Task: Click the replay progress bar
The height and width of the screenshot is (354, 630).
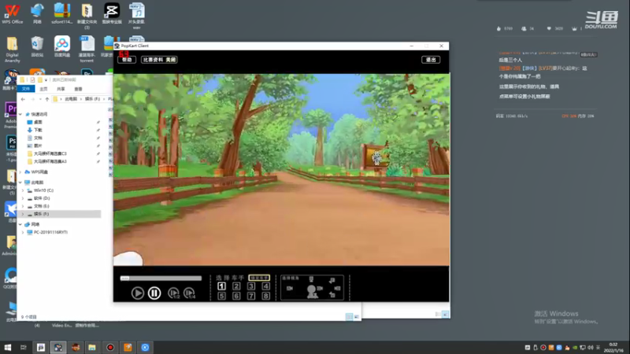Action: [x=161, y=278]
